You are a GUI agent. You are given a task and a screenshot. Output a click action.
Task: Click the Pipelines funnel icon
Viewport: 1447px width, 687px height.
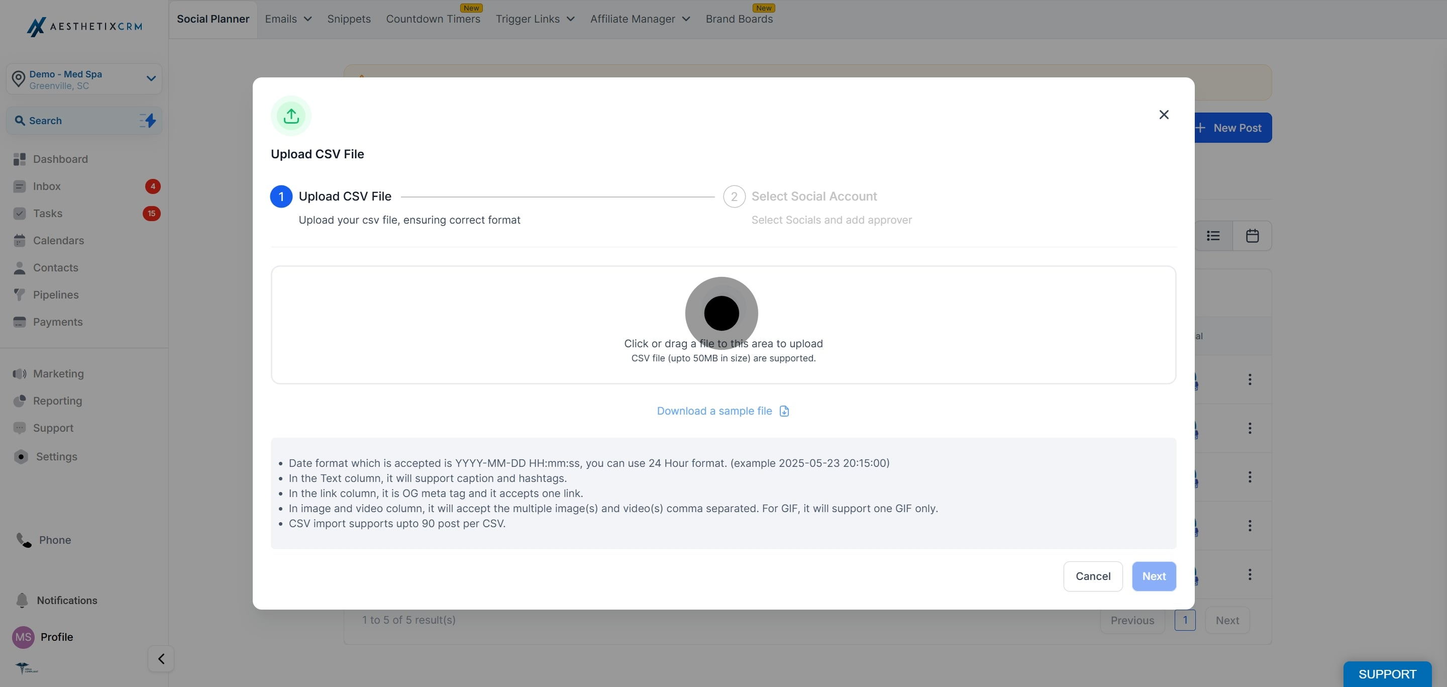(x=20, y=295)
